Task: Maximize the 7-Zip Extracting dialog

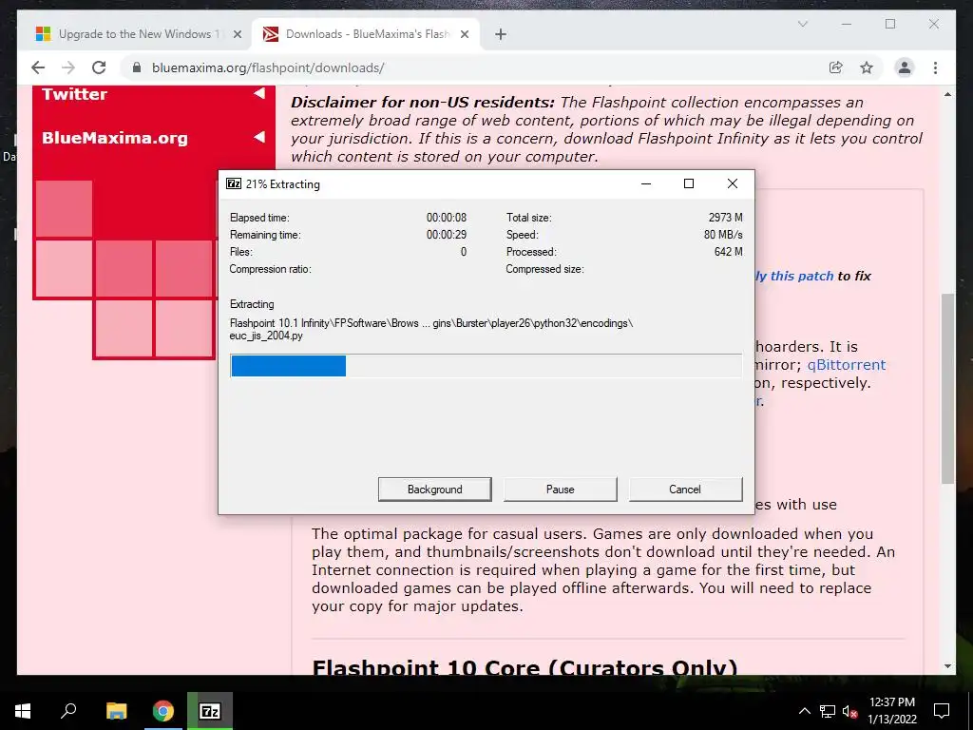Action: click(x=689, y=183)
